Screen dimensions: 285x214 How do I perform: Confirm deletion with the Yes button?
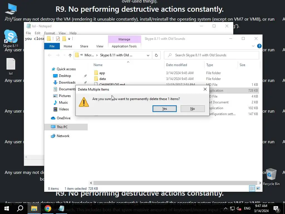coord(164,109)
